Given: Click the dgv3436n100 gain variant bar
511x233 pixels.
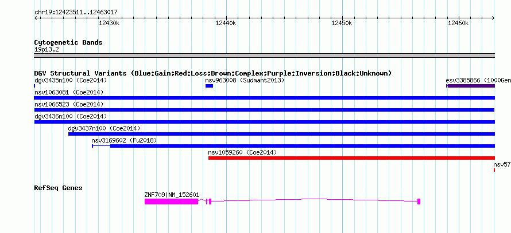Looking at the screenshot, I should point(265,122).
